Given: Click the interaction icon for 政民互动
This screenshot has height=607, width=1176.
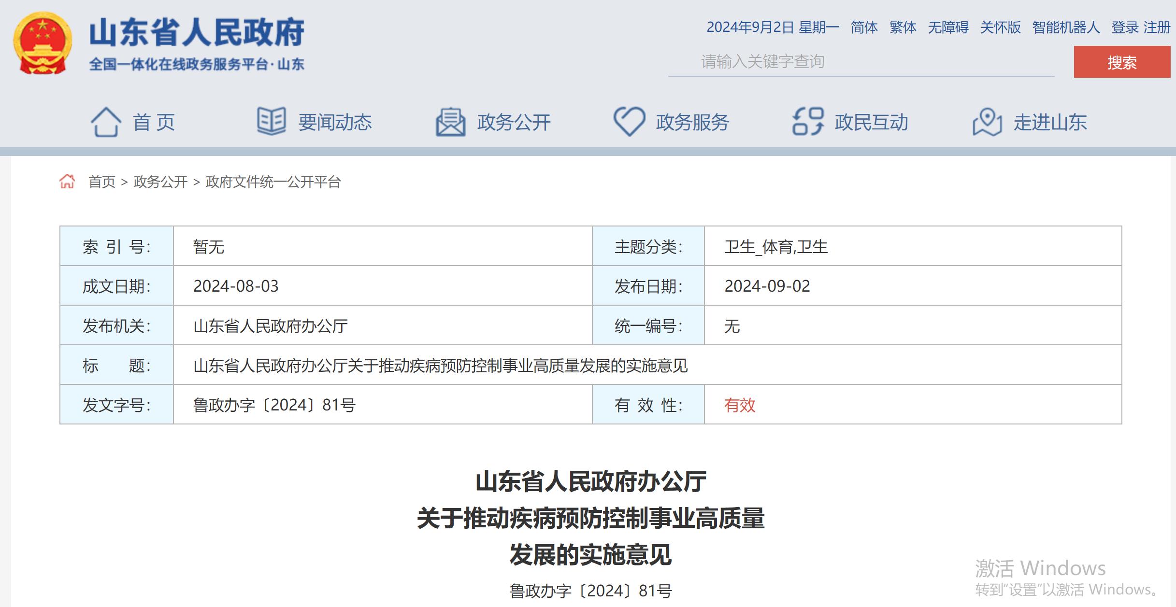Looking at the screenshot, I should 808,121.
